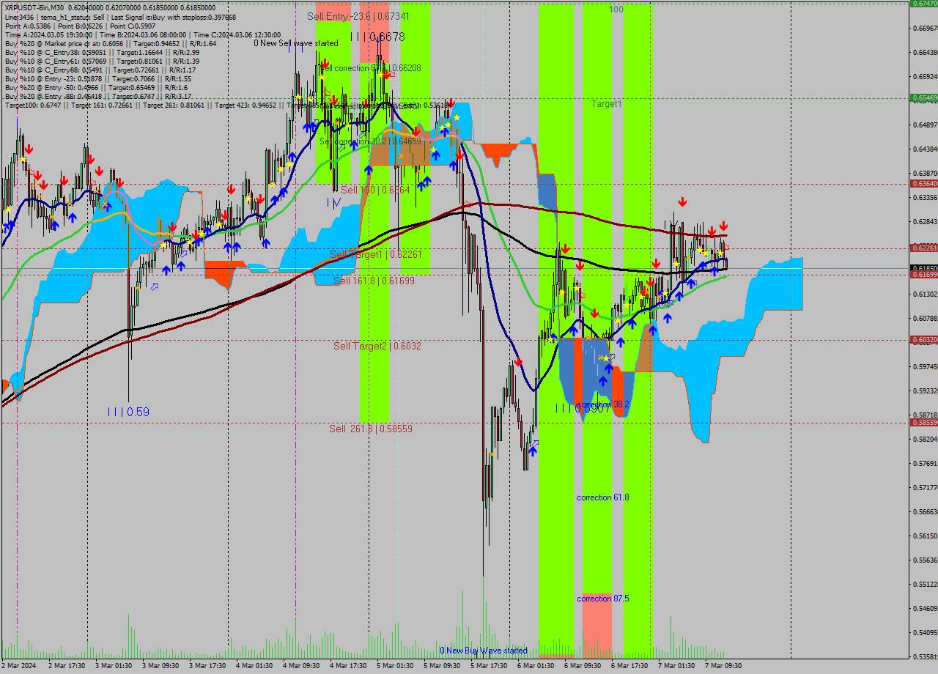
Task: Click the 'I I I 0.6678' peak label
Action: (377, 37)
